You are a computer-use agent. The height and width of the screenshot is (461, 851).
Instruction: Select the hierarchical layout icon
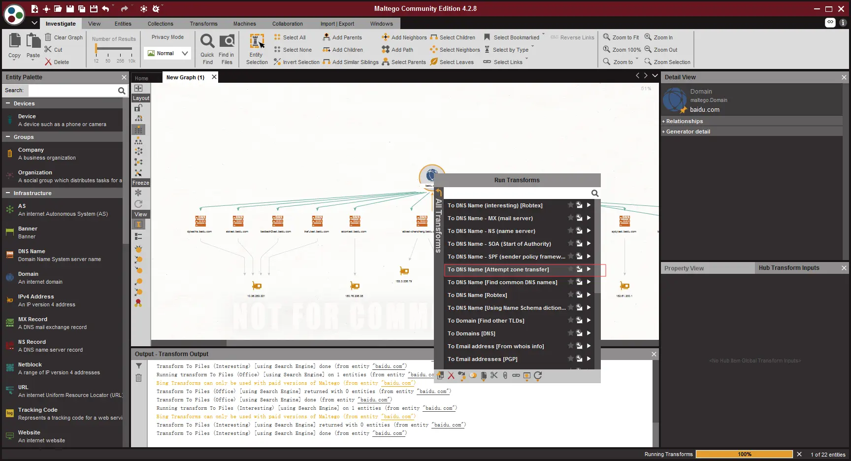pyautogui.click(x=139, y=140)
